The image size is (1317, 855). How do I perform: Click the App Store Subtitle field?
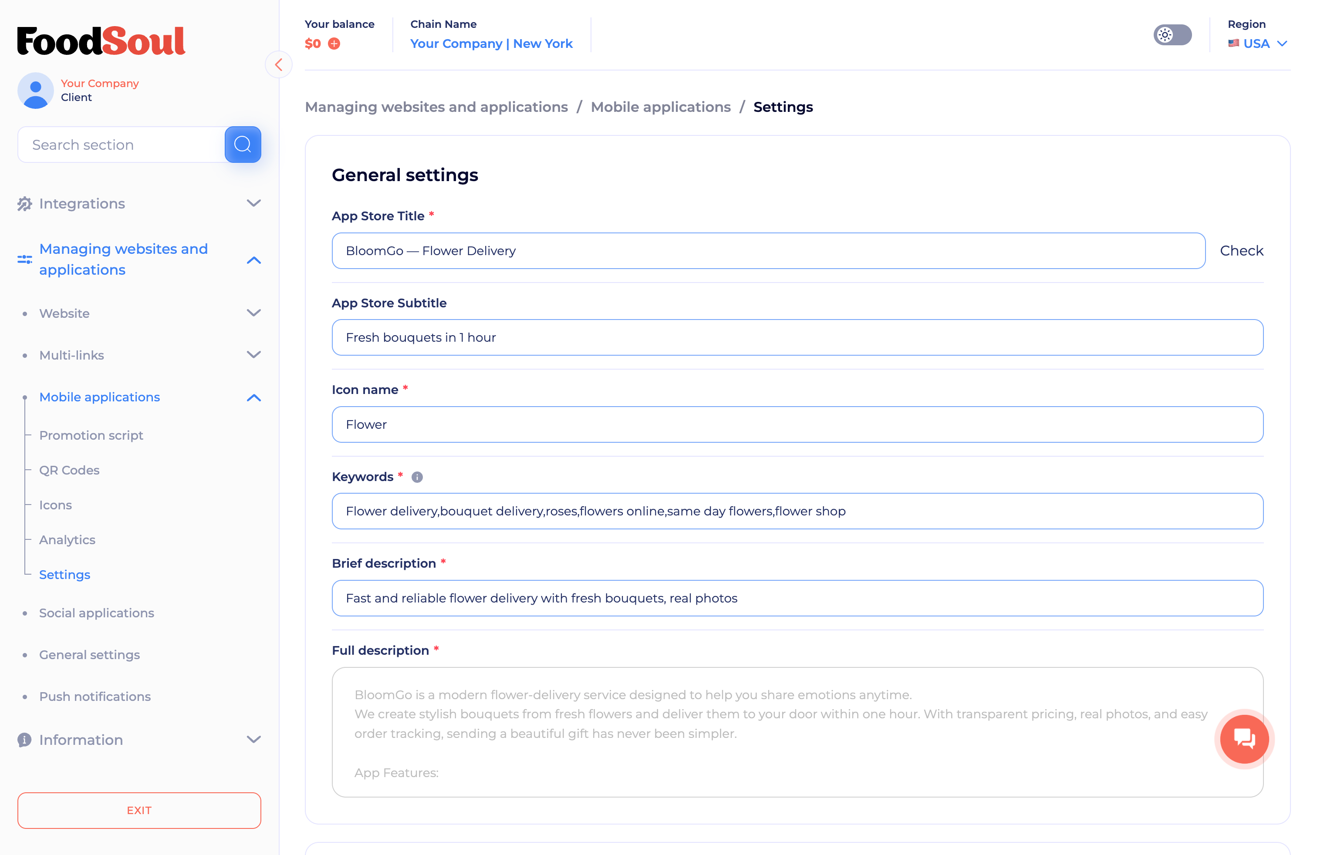[797, 337]
